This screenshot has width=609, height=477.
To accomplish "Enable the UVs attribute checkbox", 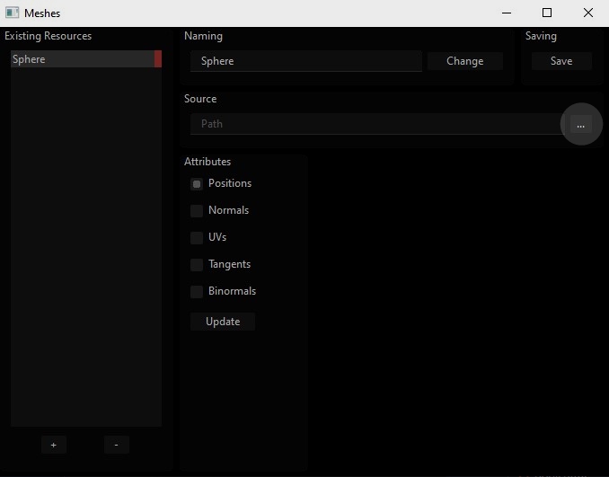I will tap(197, 237).
